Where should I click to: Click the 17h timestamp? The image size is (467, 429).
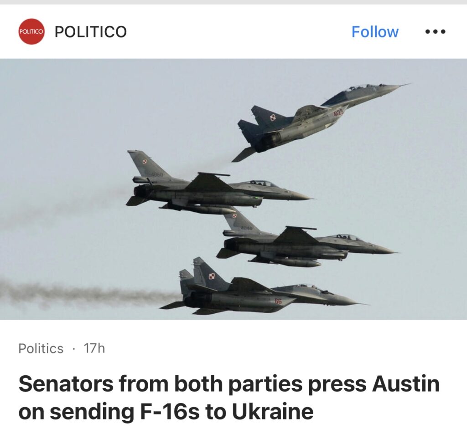tap(94, 348)
